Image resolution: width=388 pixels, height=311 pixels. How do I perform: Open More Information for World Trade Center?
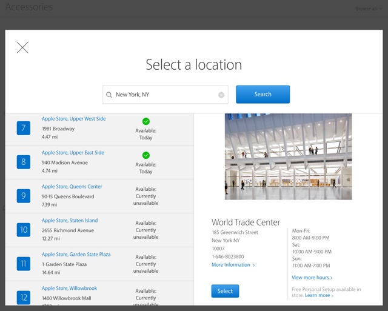pos(233,265)
